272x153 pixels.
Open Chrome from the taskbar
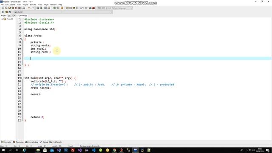pyautogui.click(x=114, y=150)
